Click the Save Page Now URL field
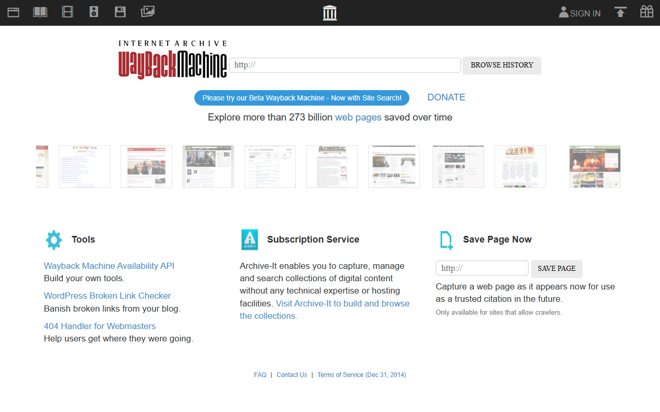The image size is (660, 412). pos(482,268)
